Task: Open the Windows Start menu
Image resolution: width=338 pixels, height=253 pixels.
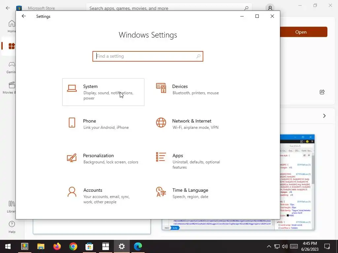Action: pyautogui.click(x=8, y=246)
